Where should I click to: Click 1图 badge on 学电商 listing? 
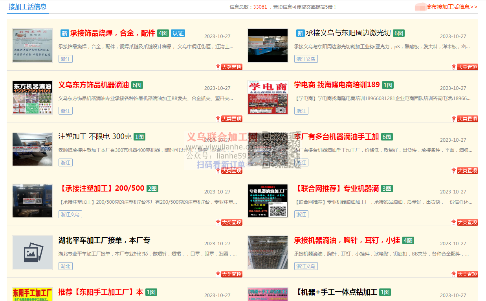pyautogui.click(x=387, y=85)
